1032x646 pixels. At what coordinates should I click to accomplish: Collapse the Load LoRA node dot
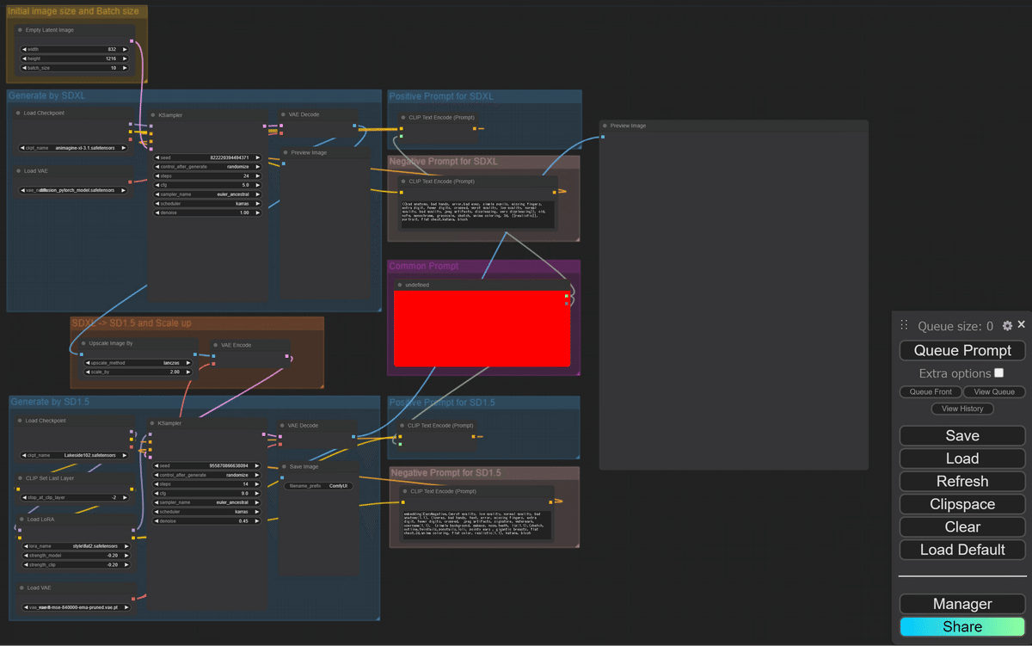coord(21,520)
